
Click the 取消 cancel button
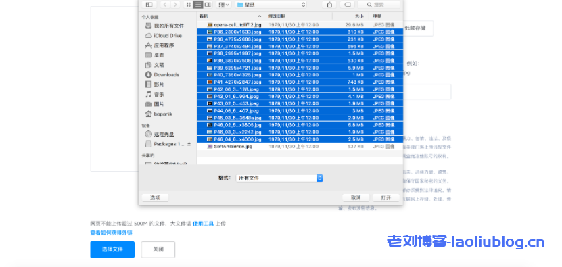(x=356, y=198)
